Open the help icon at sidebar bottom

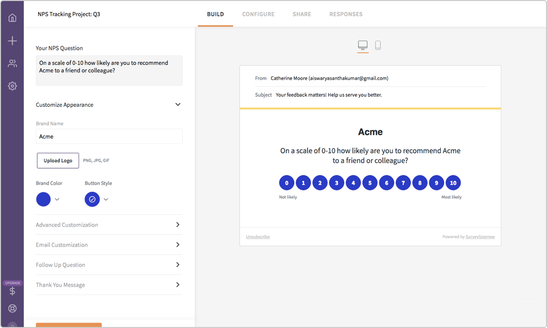click(12, 308)
